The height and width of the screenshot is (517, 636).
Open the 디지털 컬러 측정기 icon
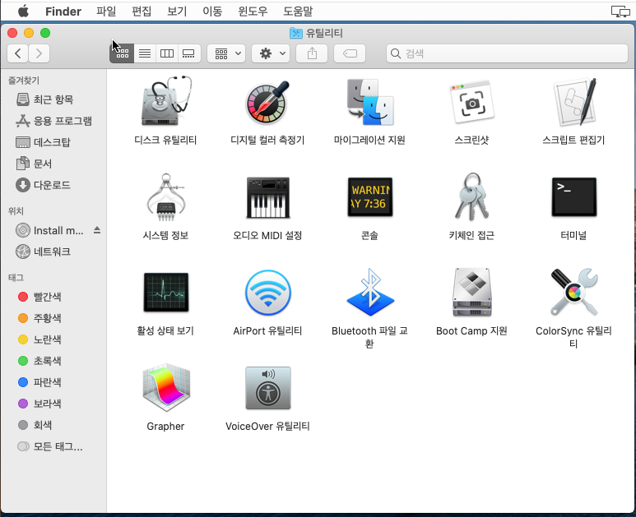pyautogui.click(x=267, y=102)
